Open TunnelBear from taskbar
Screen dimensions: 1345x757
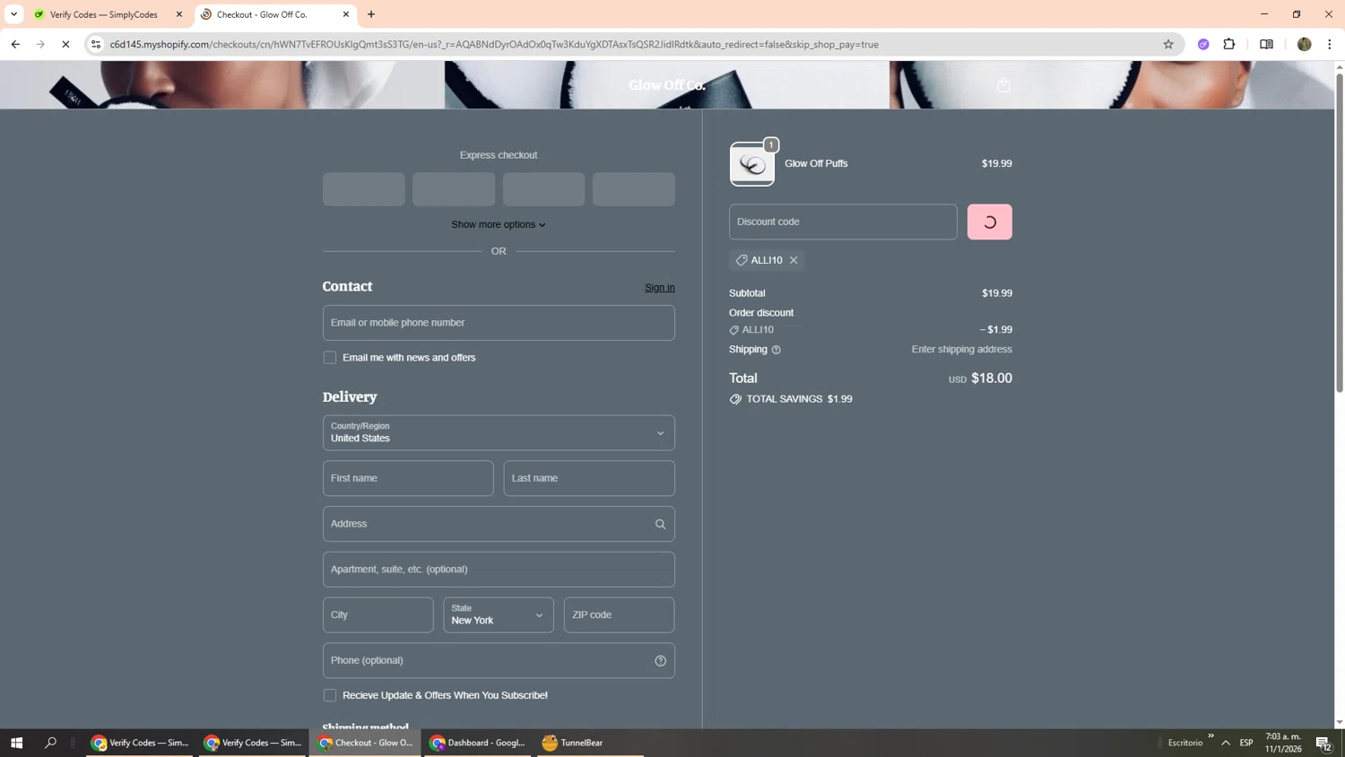[590, 743]
